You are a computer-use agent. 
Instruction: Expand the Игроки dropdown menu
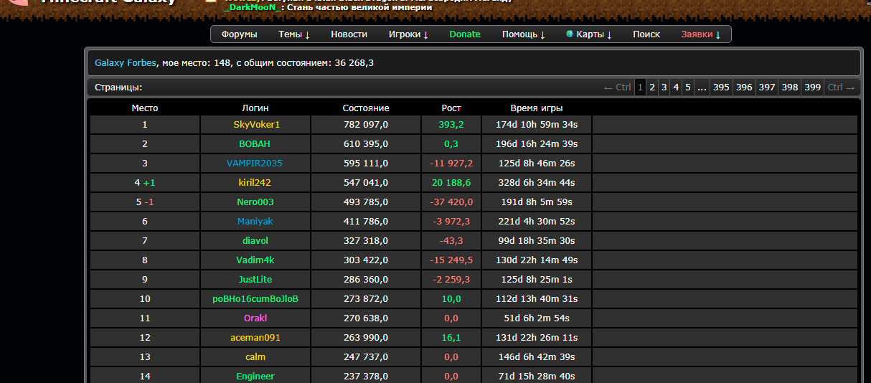(x=408, y=34)
